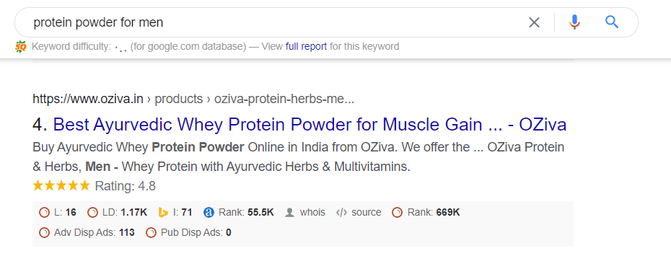Image resolution: width=671 pixels, height=269 pixels.
Task: Start voice search with the microphone icon
Action: [x=574, y=22]
